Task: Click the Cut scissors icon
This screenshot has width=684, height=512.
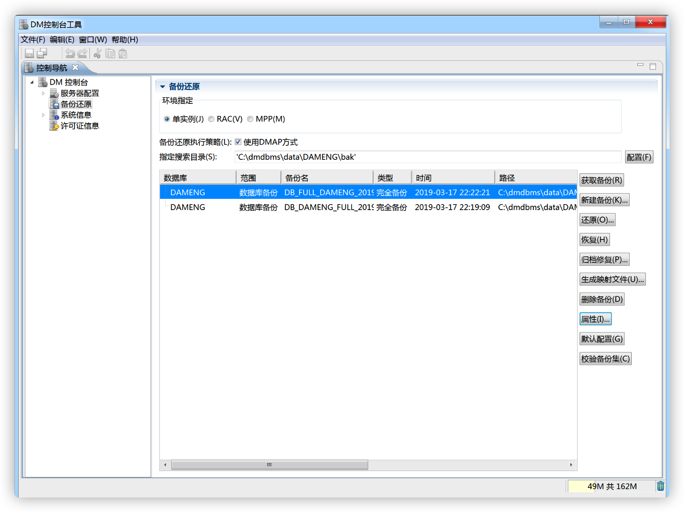Action: (x=97, y=53)
